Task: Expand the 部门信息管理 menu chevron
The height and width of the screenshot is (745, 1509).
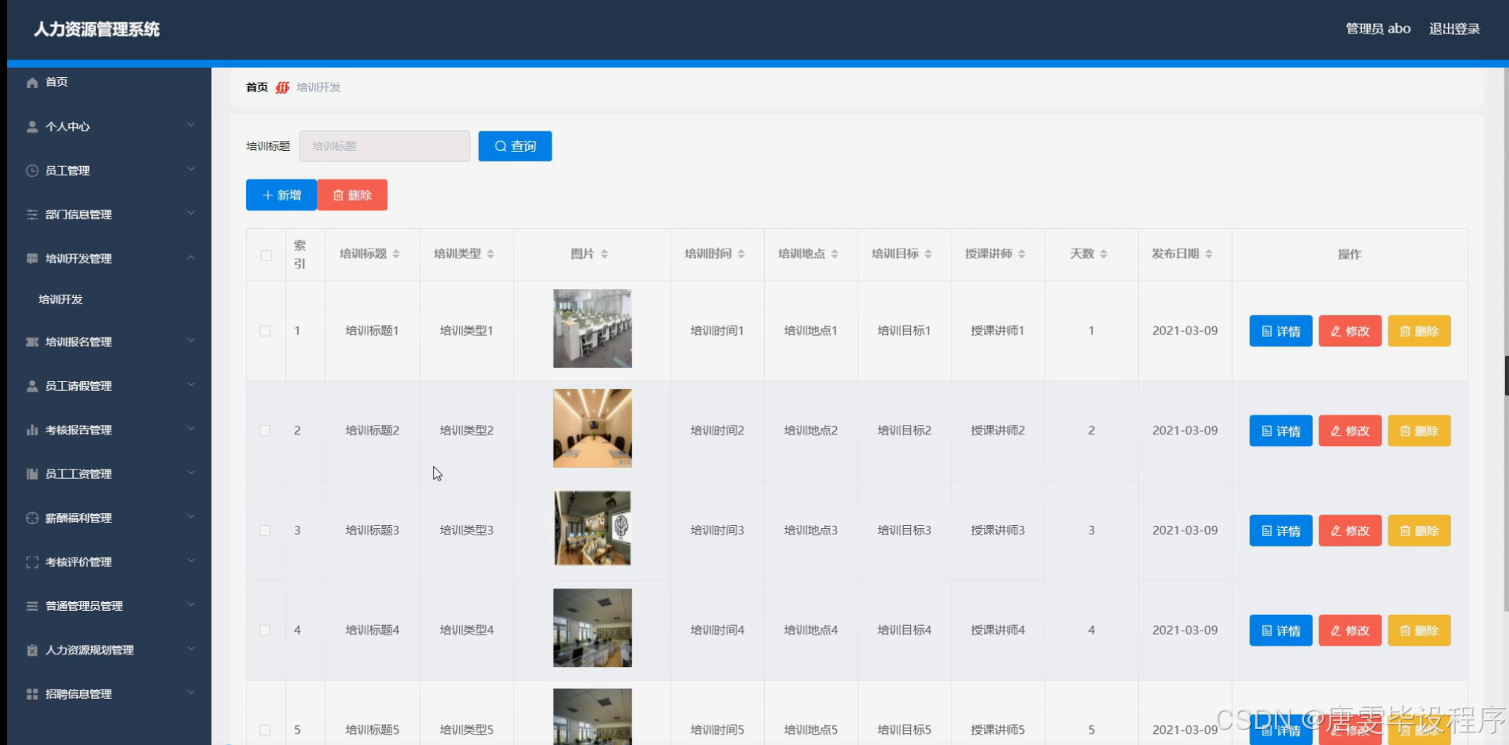Action: click(x=191, y=214)
